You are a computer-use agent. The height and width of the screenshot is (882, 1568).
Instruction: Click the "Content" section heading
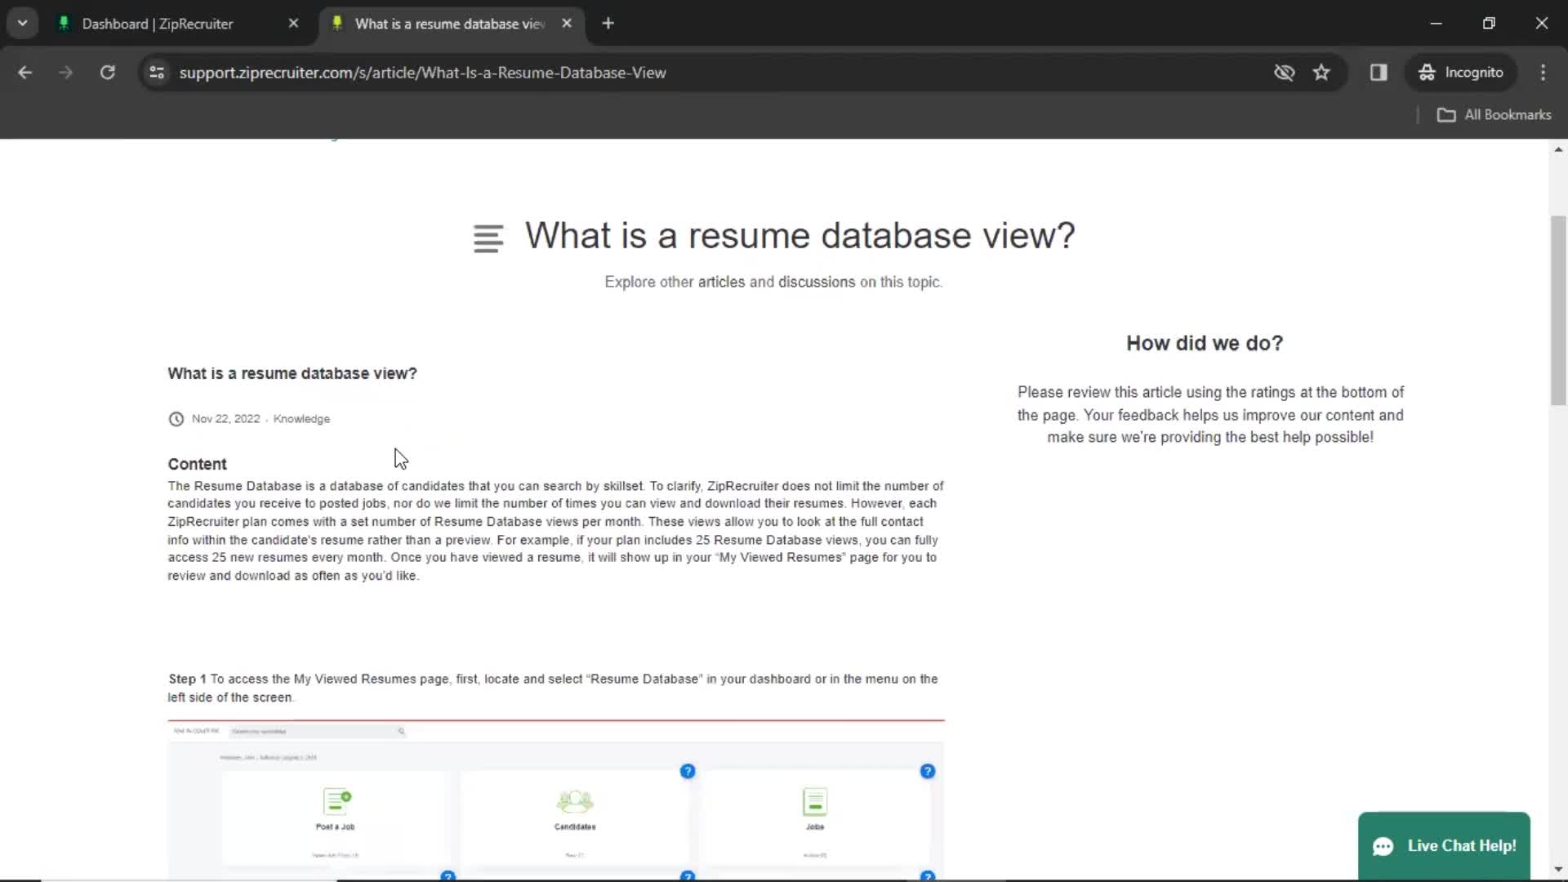[197, 464]
